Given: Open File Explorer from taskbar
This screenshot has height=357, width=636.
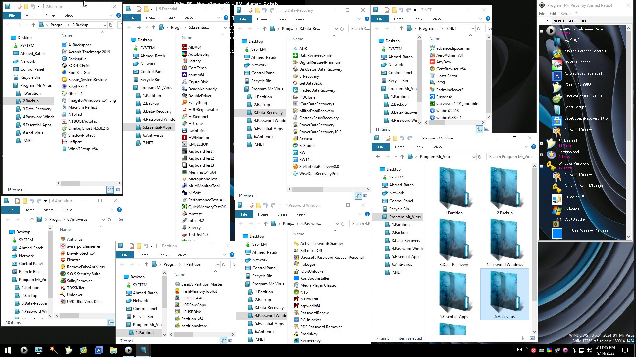Looking at the screenshot, I should (113, 350).
